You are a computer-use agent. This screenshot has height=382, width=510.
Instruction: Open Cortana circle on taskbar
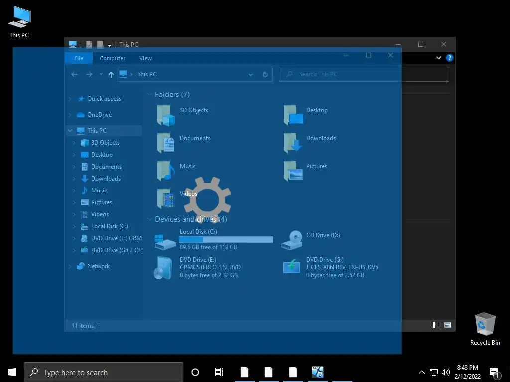pos(195,372)
